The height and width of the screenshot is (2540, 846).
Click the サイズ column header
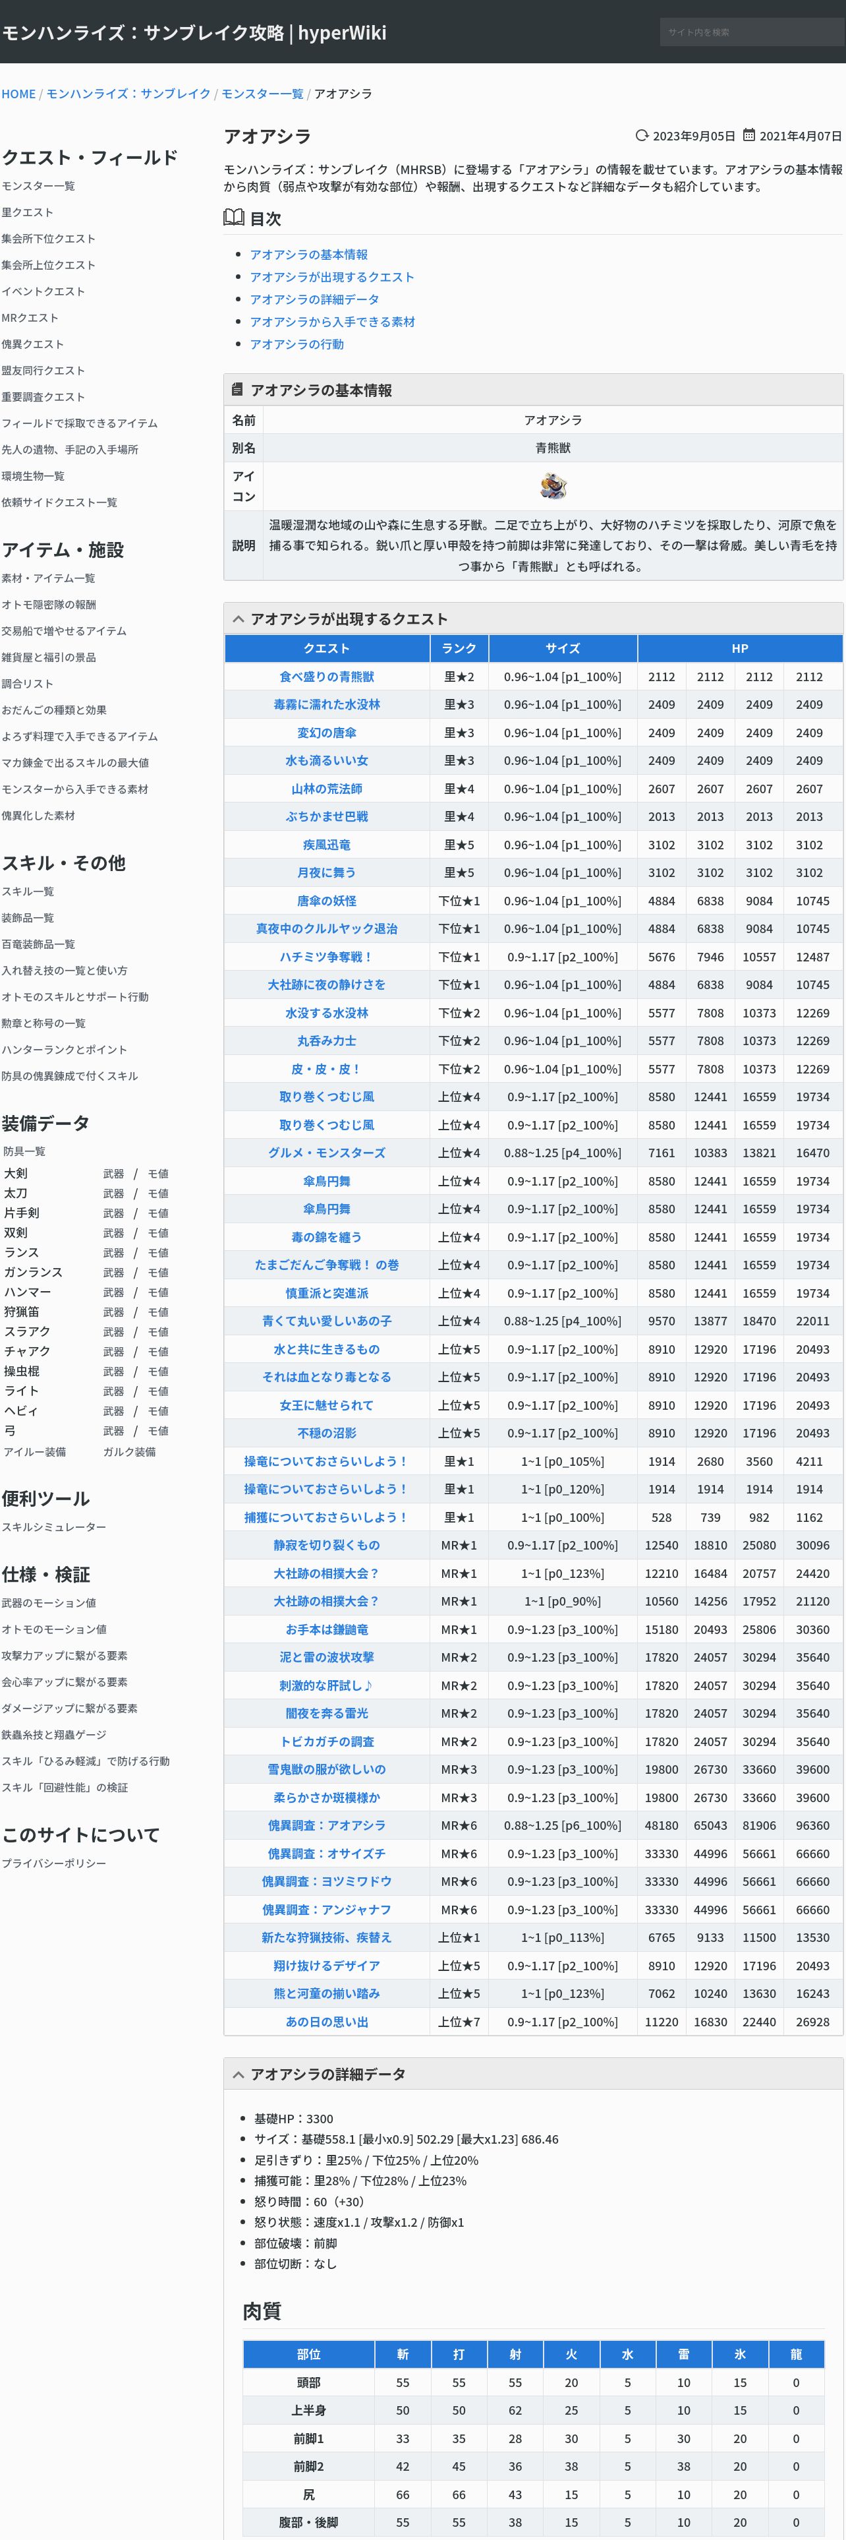click(x=563, y=648)
